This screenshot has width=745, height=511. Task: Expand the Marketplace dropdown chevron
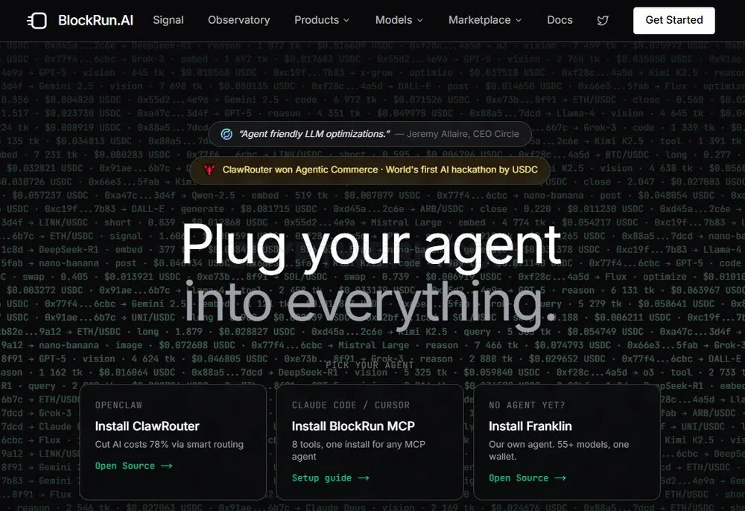pyautogui.click(x=519, y=20)
